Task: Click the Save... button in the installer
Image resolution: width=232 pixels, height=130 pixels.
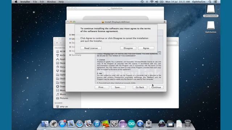Action: [118, 87]
